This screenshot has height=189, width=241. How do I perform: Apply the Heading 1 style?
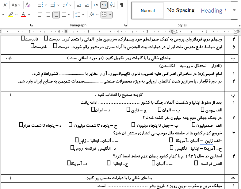214,10
